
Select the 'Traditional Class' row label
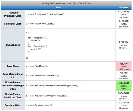pos(13,24)
